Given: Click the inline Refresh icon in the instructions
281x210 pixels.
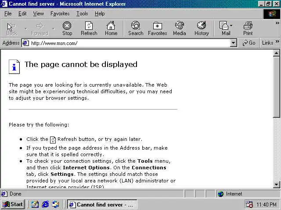Looking at the screenshot, I should click(x=53, y=140).
